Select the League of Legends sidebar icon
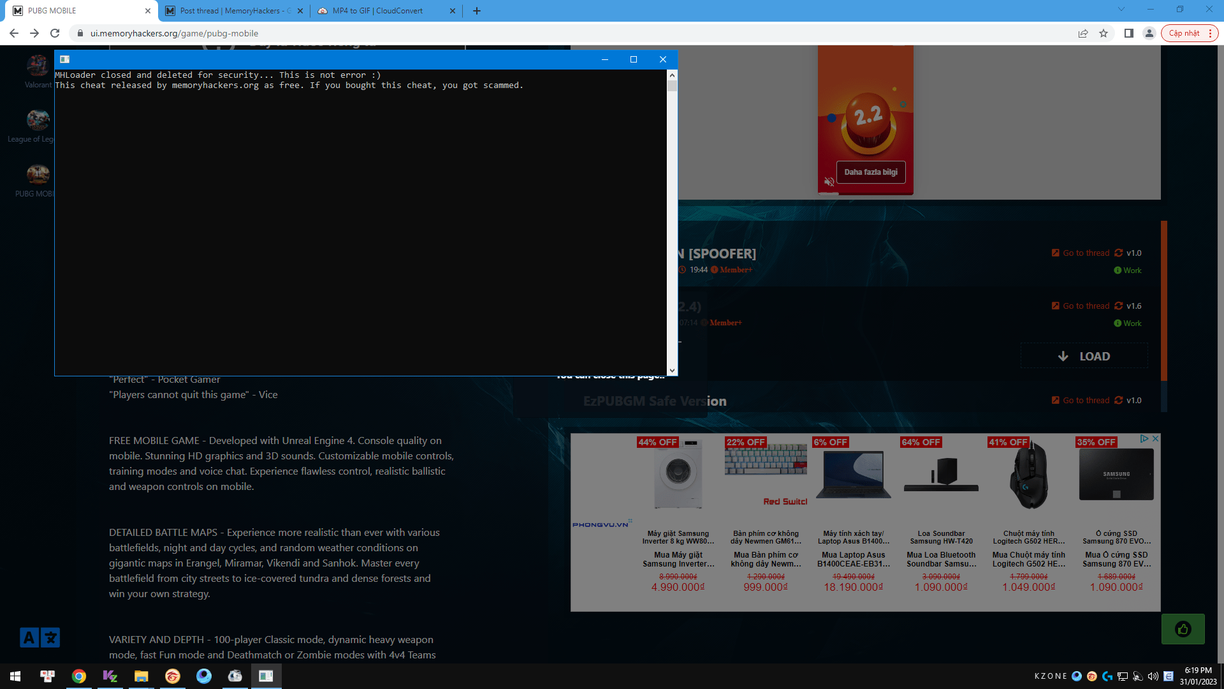The height and width of the screenshot is (689, 1224). [x=38, y=120]
